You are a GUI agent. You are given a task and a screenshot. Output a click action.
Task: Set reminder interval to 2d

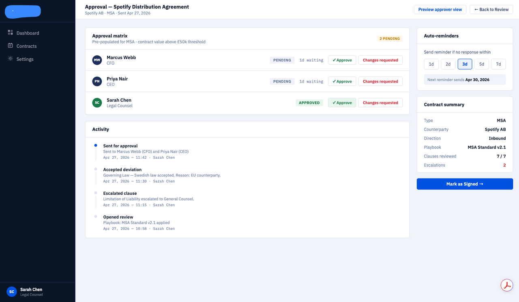(448, 64)
